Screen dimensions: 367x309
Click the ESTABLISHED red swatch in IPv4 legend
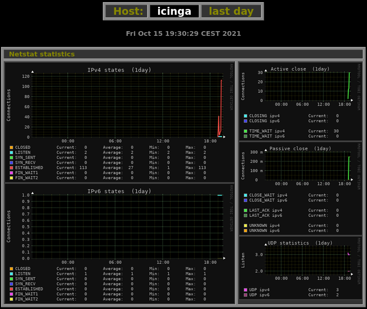click(12, 168)
